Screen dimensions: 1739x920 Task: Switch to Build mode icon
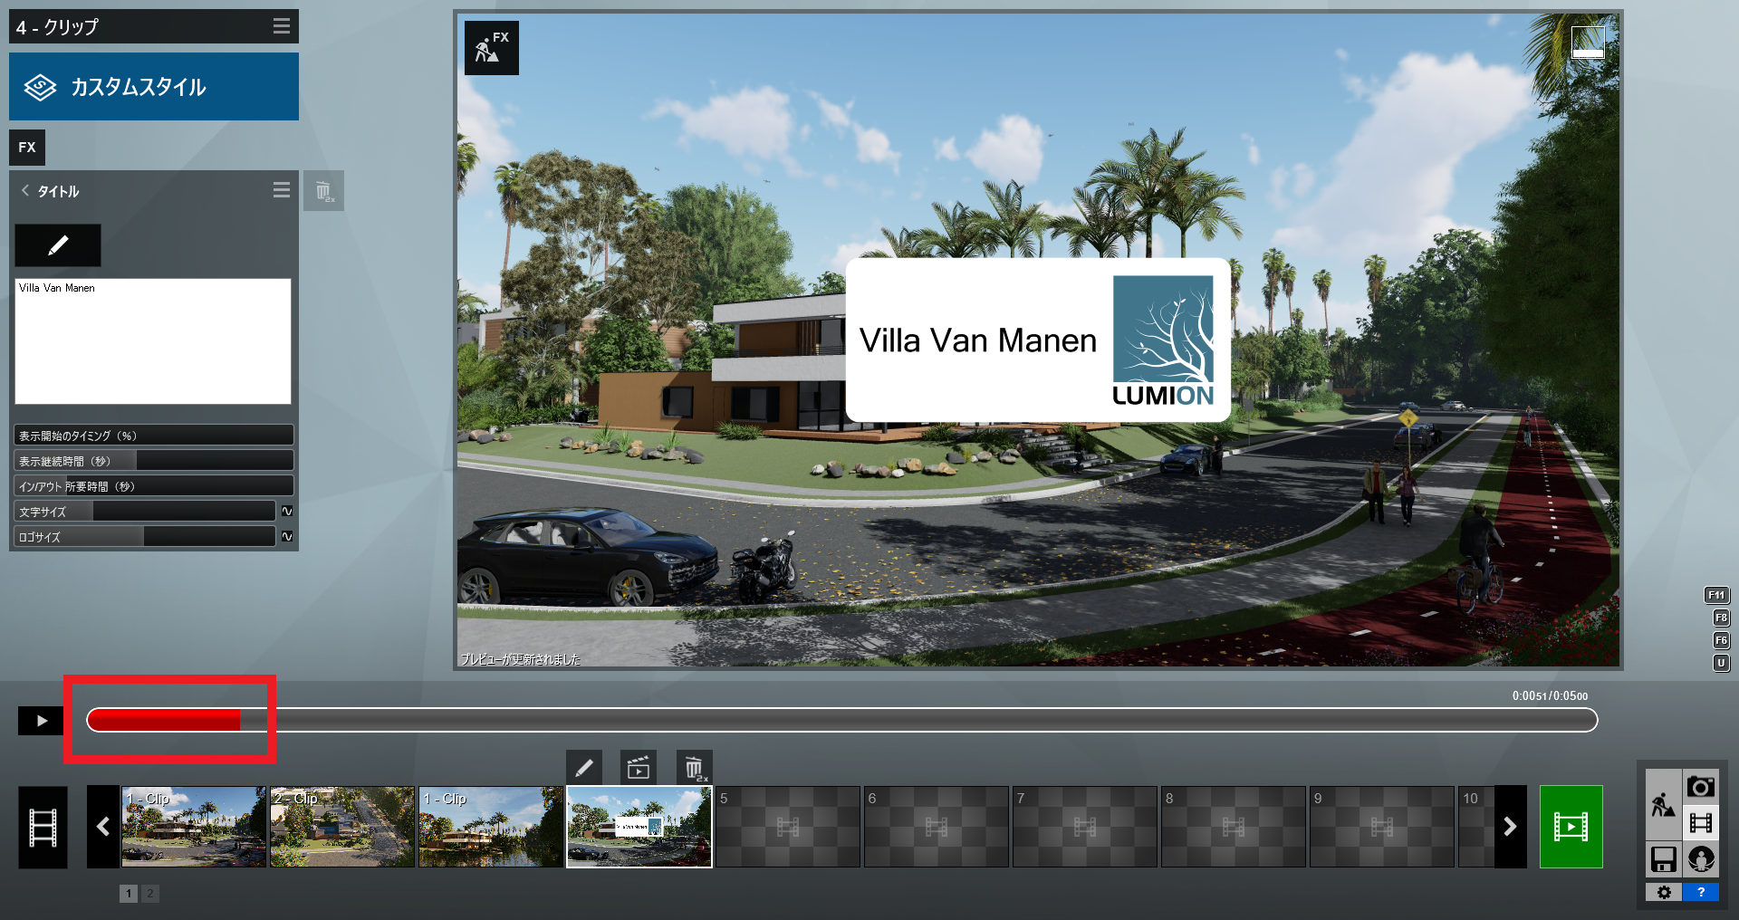coord(1663,804)
